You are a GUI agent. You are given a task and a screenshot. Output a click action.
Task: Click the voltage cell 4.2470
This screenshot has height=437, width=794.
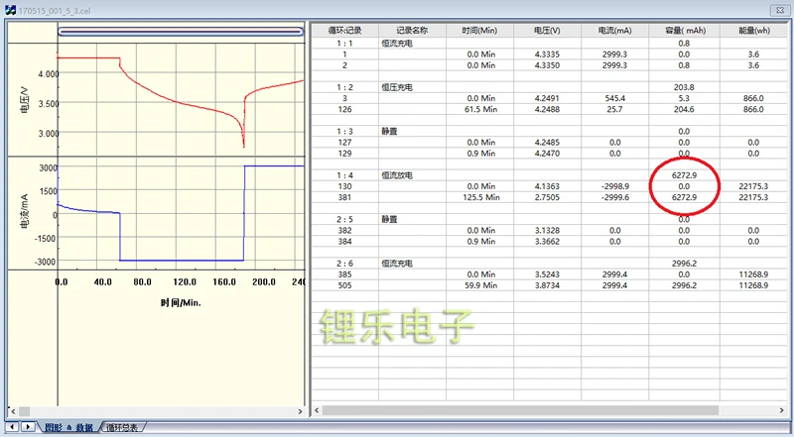(547, 154)
